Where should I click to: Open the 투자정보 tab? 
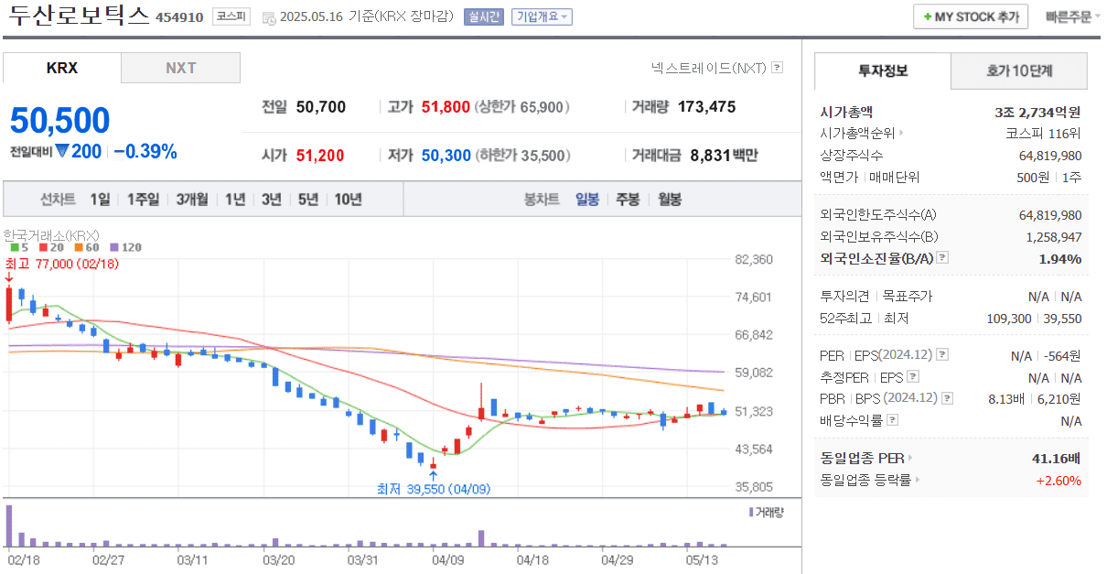coord(883,70)
